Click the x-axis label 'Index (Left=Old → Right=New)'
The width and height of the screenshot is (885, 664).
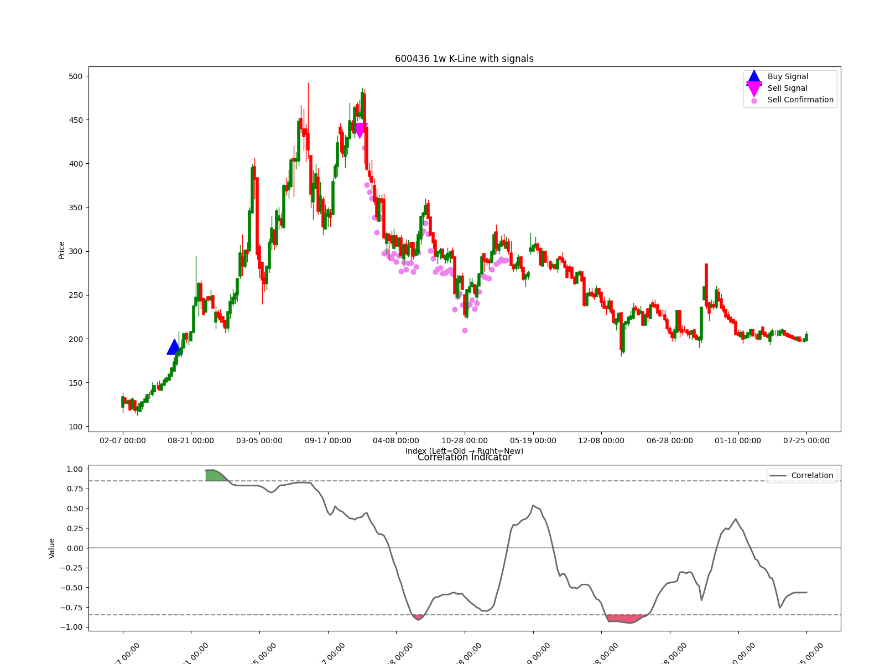(x=464, y=451)
